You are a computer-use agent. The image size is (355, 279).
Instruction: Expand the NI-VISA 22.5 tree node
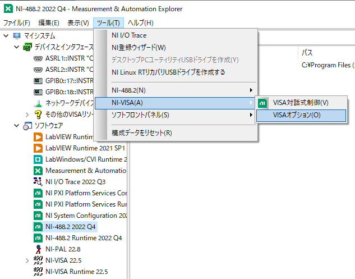click(27, 260)
